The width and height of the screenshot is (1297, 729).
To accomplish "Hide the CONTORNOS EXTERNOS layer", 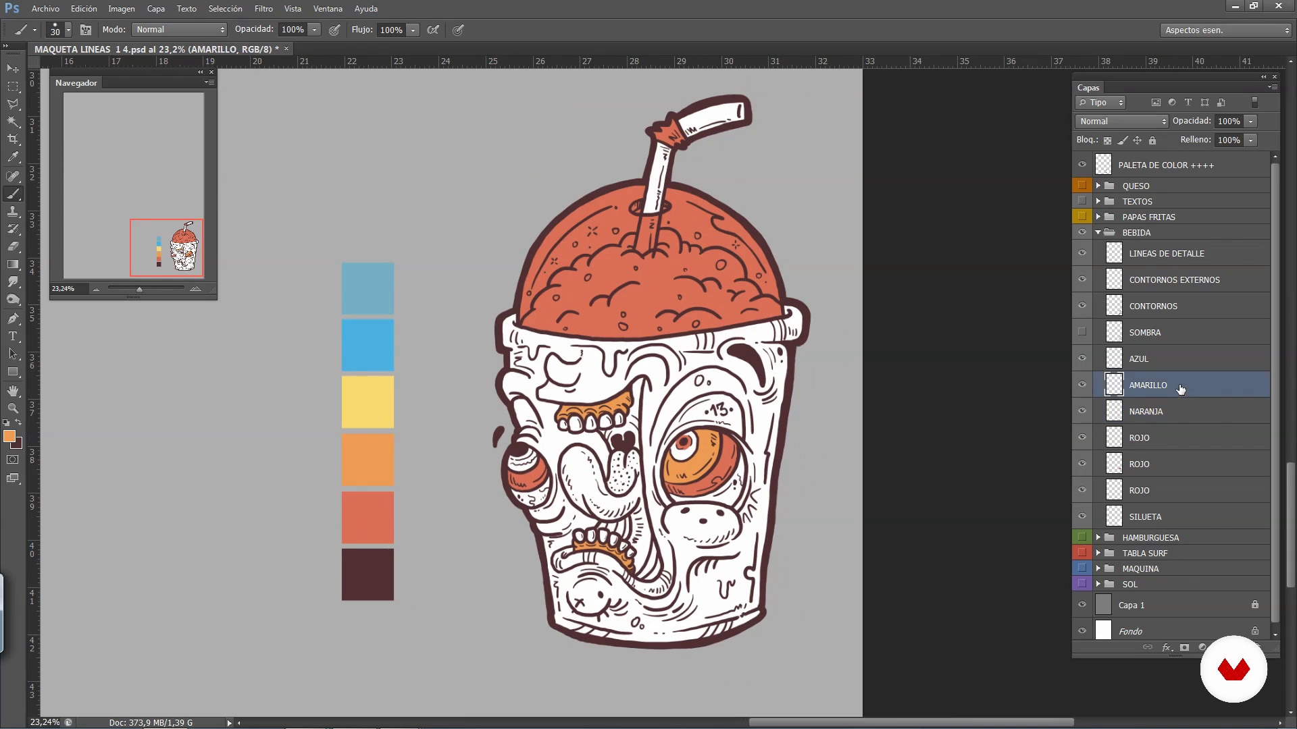I will (1082, 279).
